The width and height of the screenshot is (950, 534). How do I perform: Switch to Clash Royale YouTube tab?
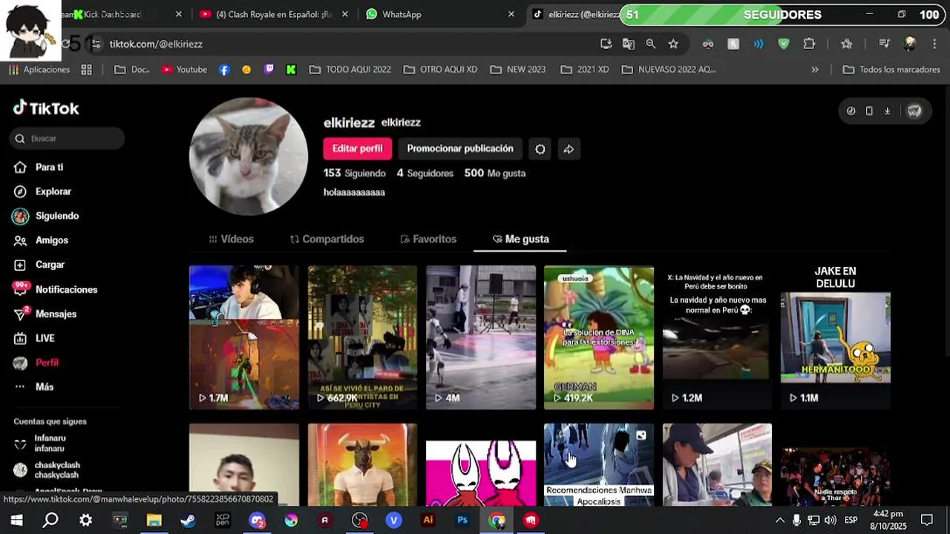tap(272, 14)
